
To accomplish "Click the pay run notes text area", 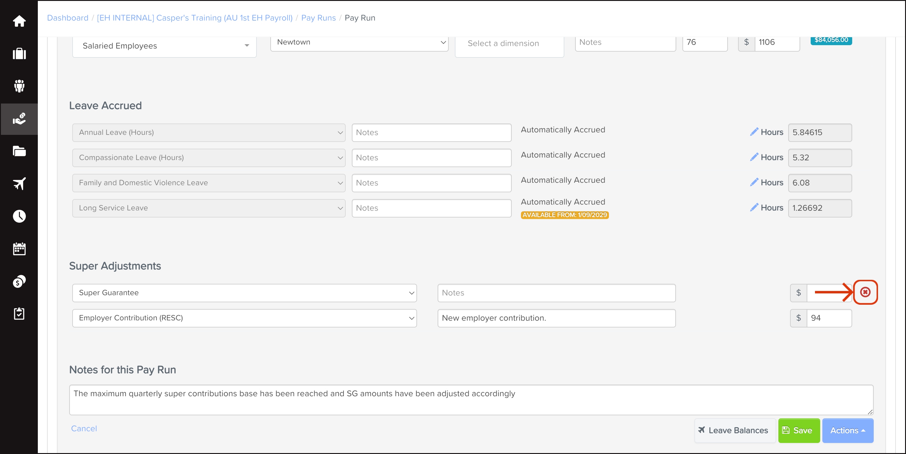I will (x=471, y=400).
